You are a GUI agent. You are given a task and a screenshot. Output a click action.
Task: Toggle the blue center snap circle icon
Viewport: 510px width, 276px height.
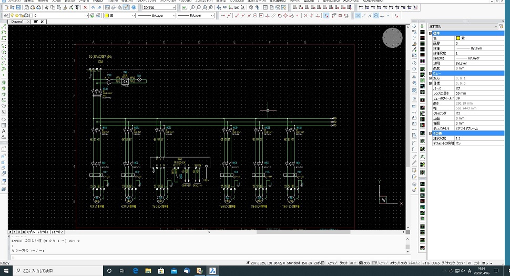(x=376, y=15)
